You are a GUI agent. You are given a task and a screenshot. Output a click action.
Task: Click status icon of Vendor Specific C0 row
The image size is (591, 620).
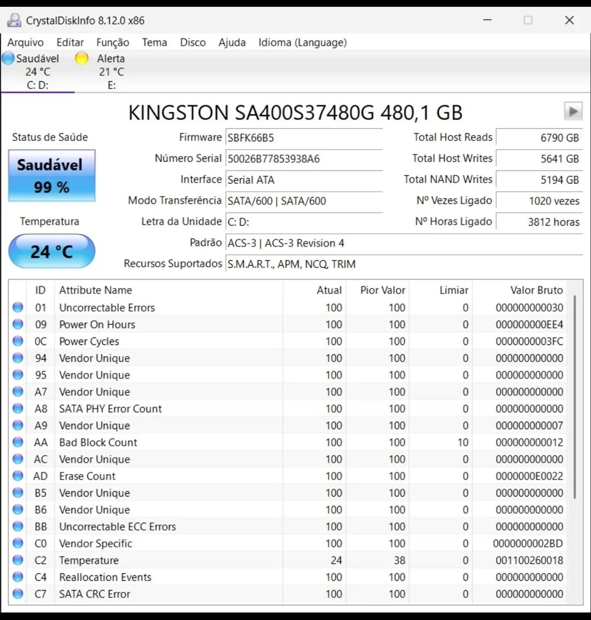coord(18,543)
